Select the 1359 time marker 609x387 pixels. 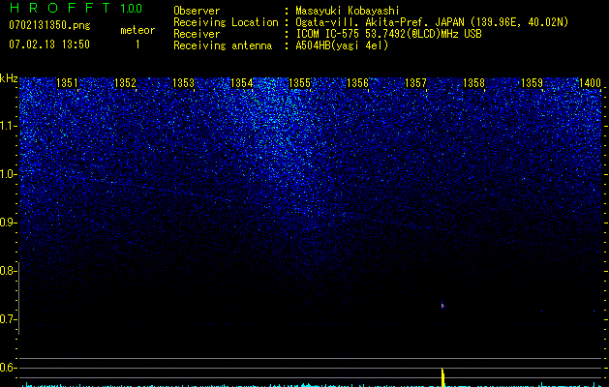point(533,83)
